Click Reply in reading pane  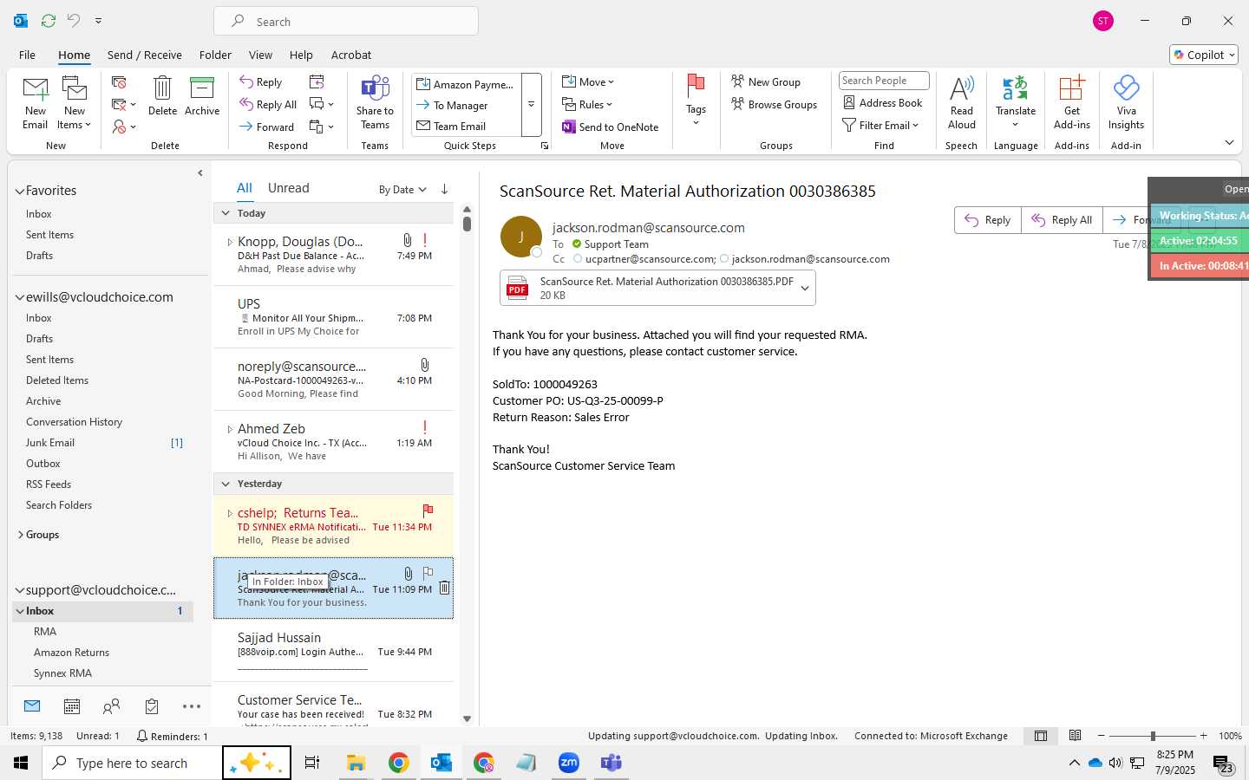988,220
